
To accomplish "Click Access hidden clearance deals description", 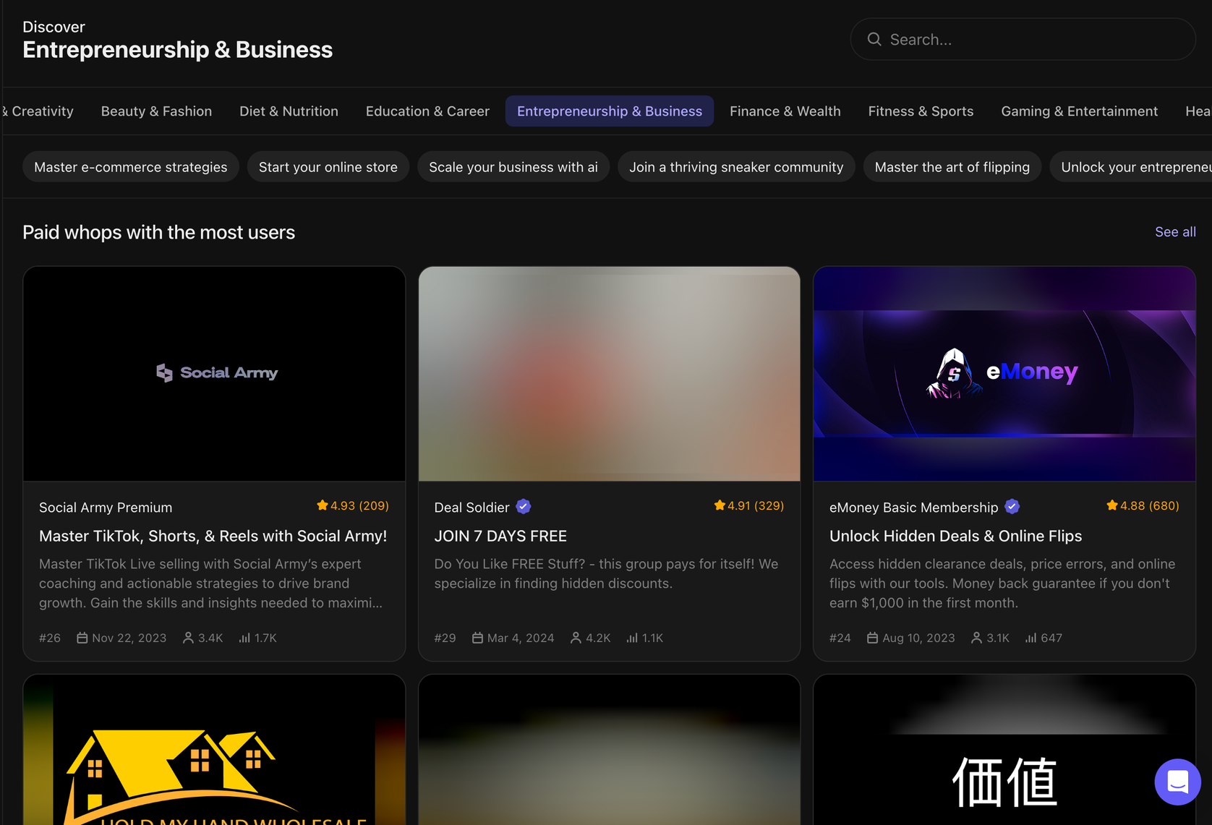I will 1002,584.
